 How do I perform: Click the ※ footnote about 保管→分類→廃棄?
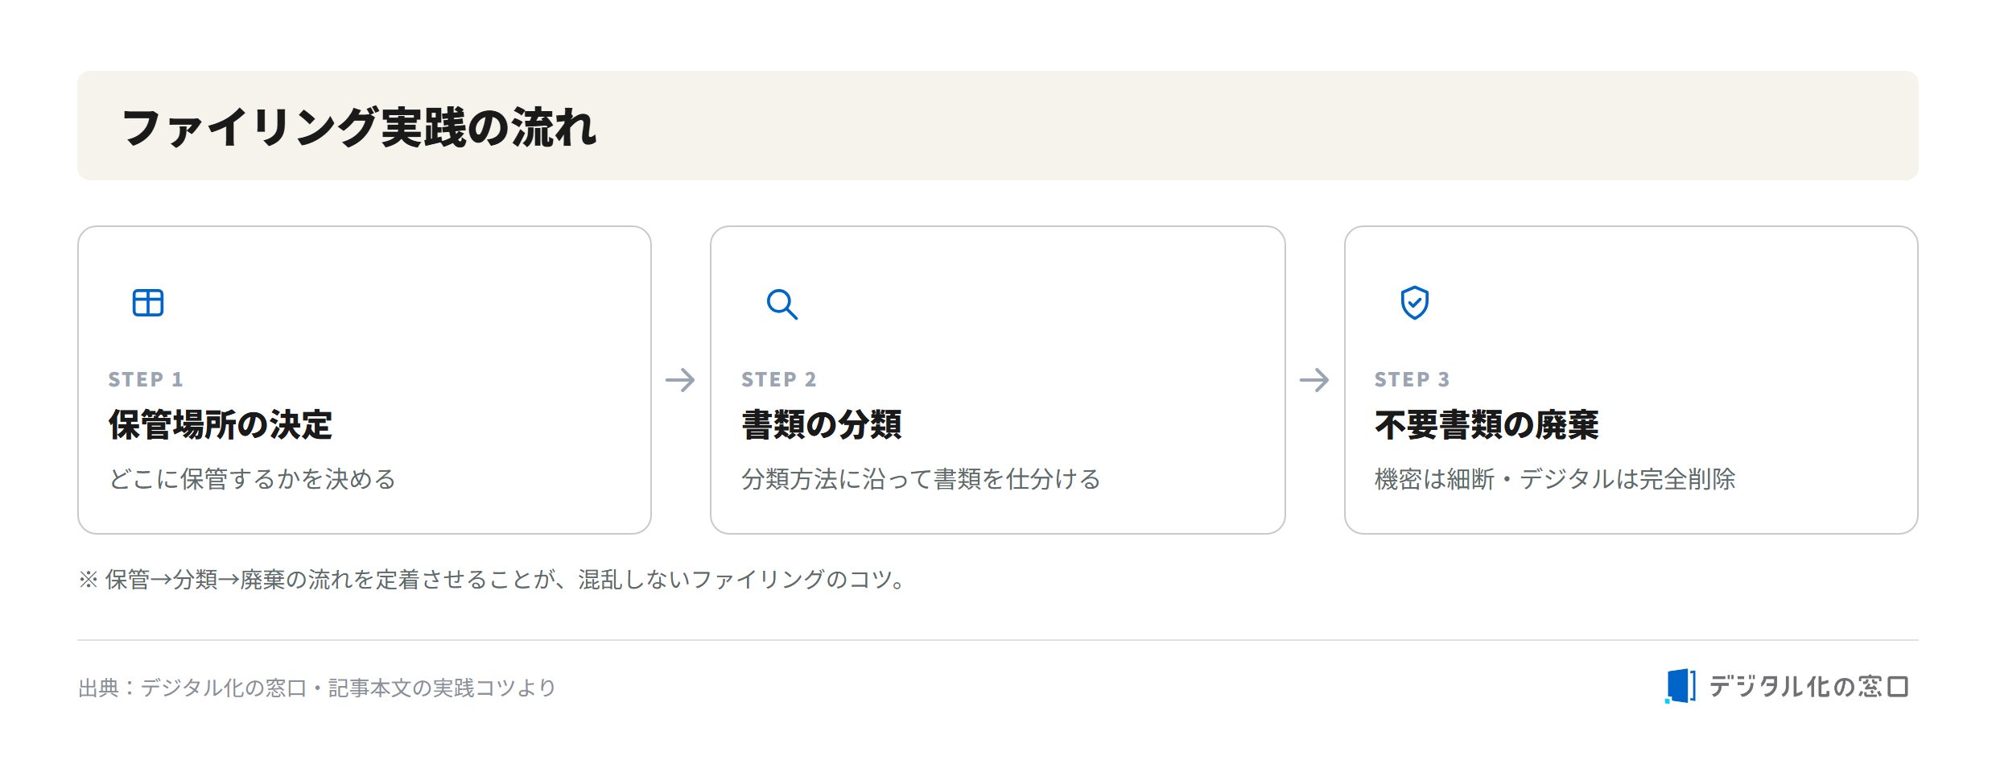(493, 579)
